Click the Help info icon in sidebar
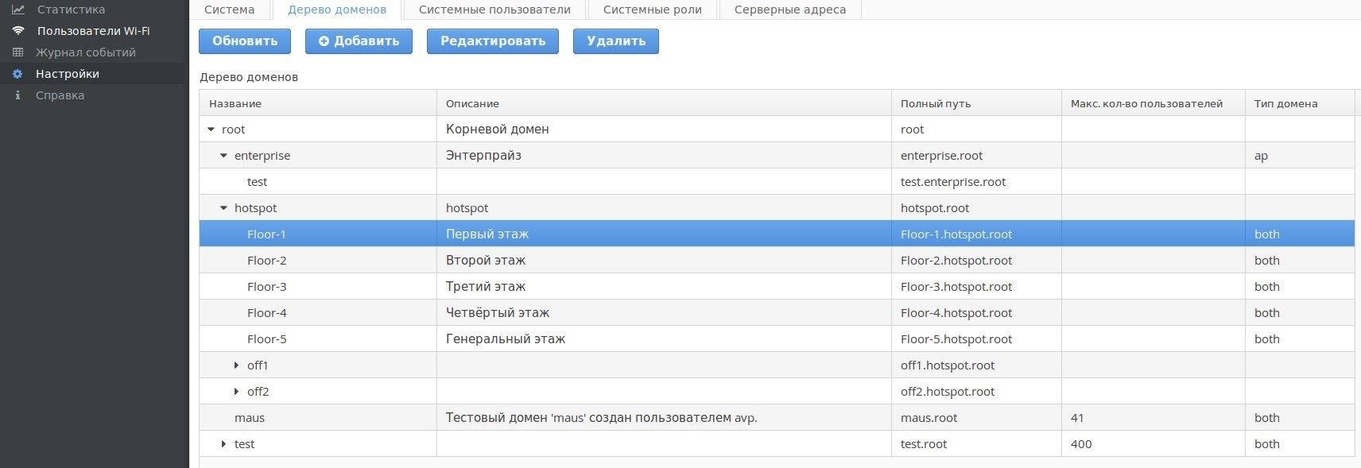The width and height of the screenshot is (1361, 468). click(x=17, y=95)
